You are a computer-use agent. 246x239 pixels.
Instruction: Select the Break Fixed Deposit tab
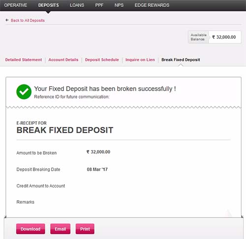[181, 60]
